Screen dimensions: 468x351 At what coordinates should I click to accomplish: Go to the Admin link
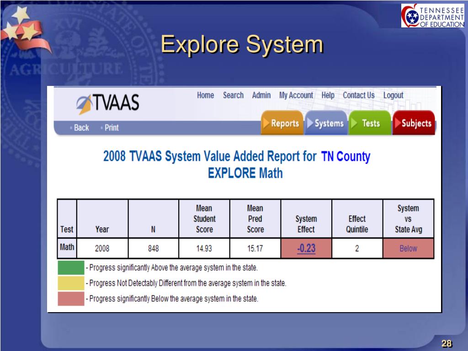click(261, 95)
